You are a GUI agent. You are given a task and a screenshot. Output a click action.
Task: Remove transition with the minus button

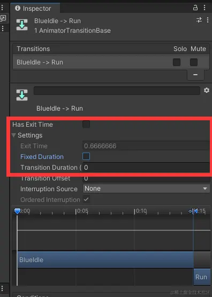coord(195,75)
